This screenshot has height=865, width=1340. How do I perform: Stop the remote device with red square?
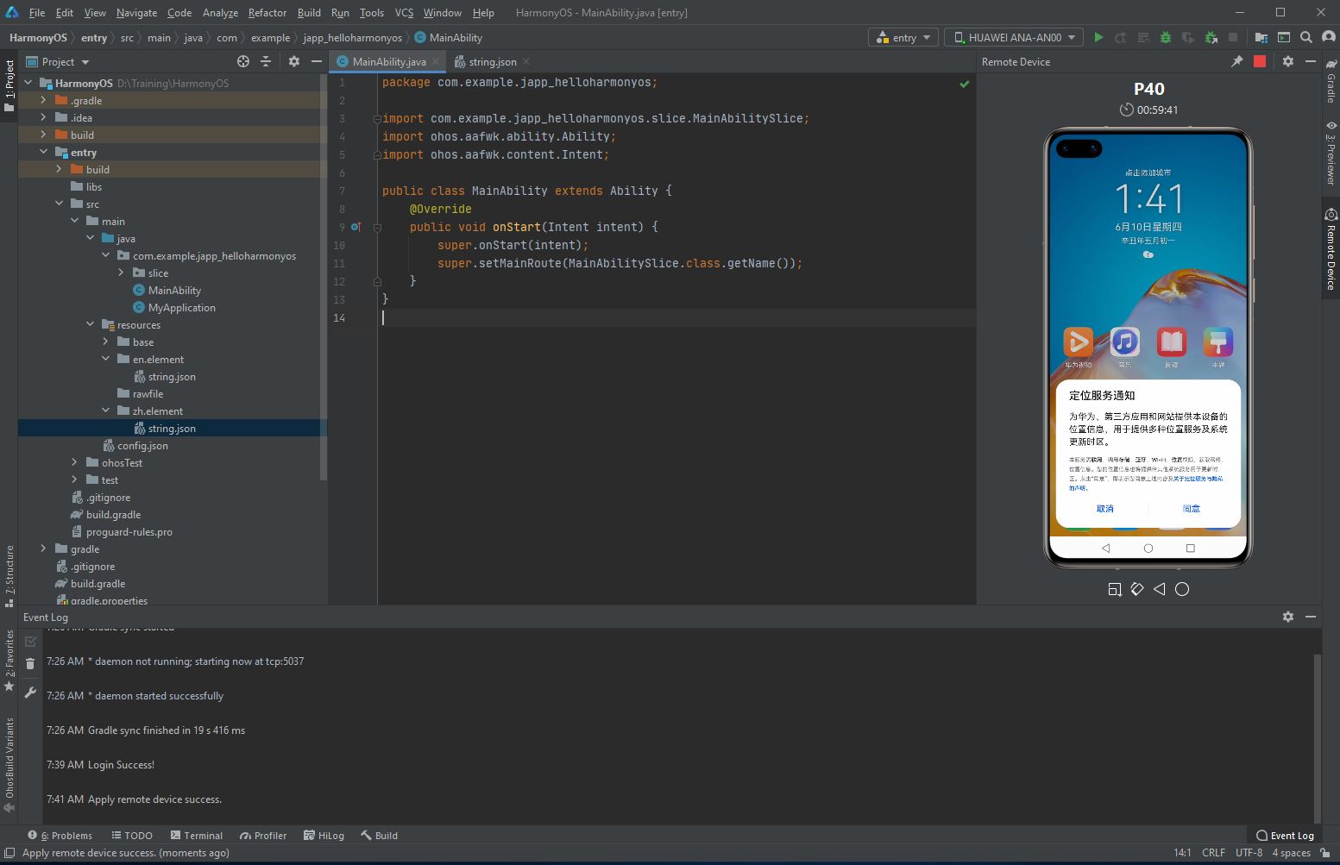(x=1260, y=61)
